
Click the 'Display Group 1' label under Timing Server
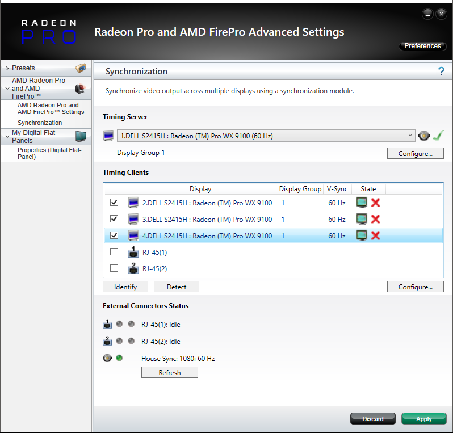point(141,153)
